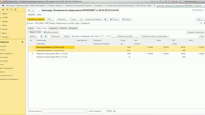Open Коммерческие предложения favorite link in sidebar
205x115 pixels.
tap(9, 79)
